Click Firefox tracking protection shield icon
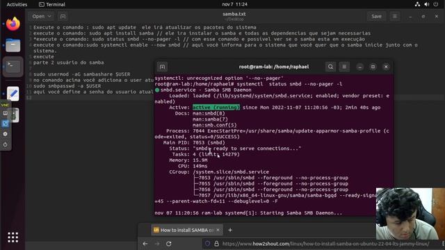The height and width of the screenshot is (250, 445). [x=207, y=244]
